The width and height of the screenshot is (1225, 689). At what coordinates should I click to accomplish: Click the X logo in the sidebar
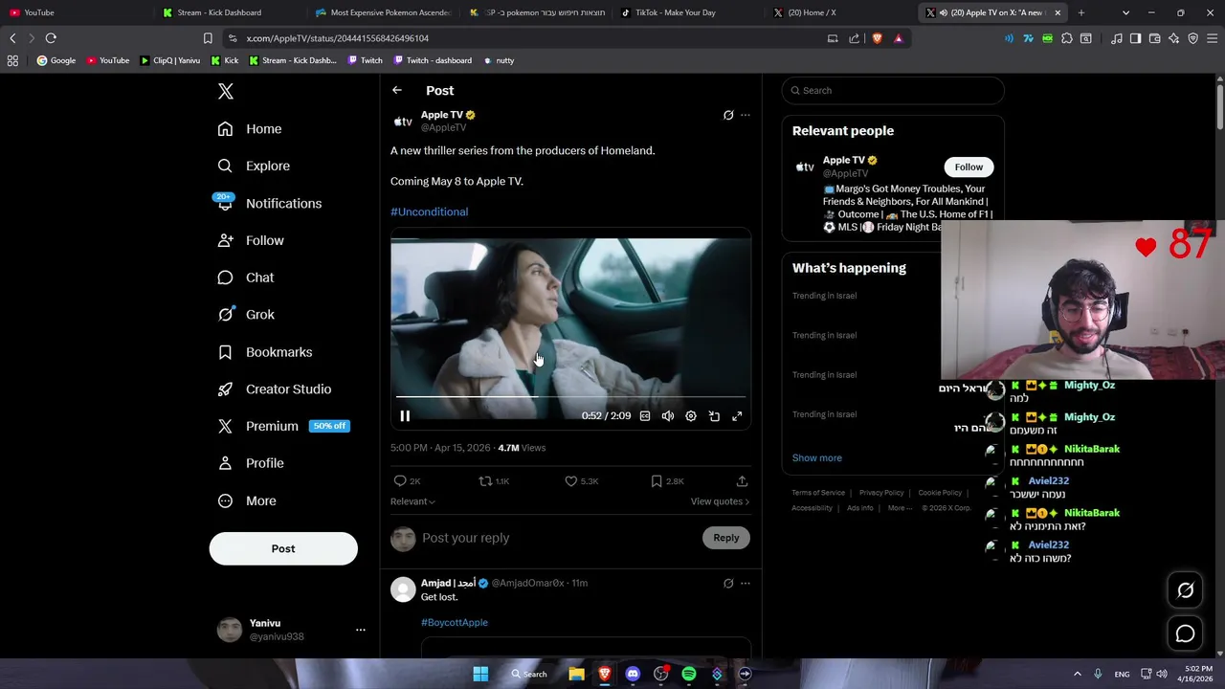[226, 91]
